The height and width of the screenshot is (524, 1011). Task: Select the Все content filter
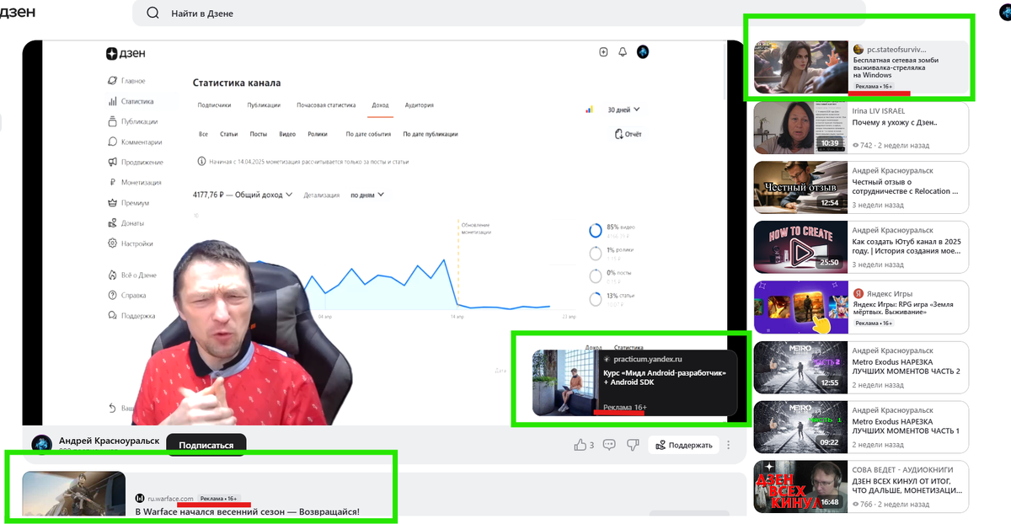tap(203, 134)
